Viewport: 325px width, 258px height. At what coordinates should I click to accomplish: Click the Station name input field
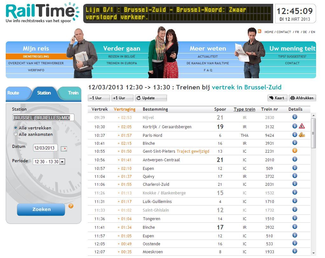click(43, 118)
